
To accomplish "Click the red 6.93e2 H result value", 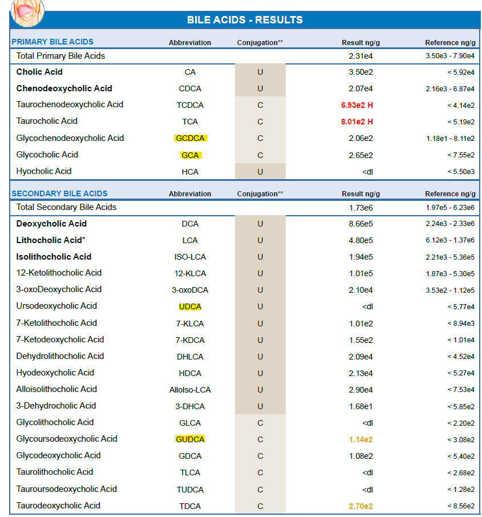I will [357, 105].
